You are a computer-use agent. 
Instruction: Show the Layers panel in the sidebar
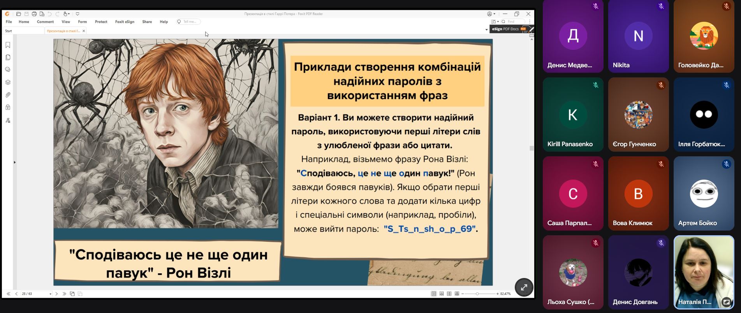coord(8,82)
